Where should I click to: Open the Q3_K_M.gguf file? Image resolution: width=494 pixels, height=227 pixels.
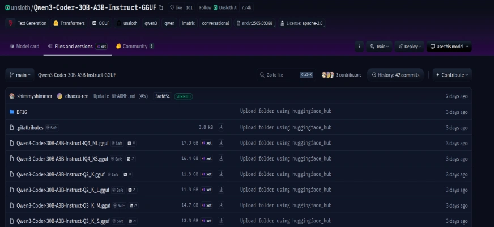[63, 205]
